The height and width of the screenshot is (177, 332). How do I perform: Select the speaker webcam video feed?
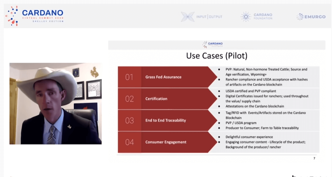click(x=55, y=104)
